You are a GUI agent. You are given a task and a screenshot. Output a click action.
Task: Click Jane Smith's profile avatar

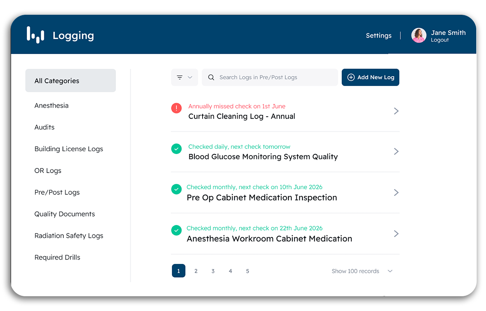pos(419,35)
